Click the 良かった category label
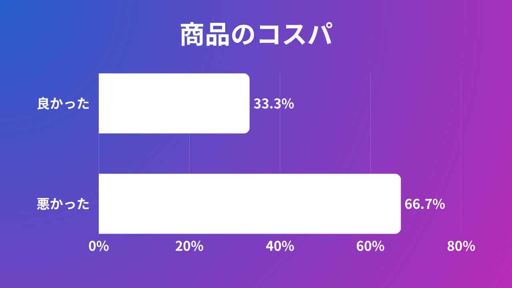 [63, 104]
